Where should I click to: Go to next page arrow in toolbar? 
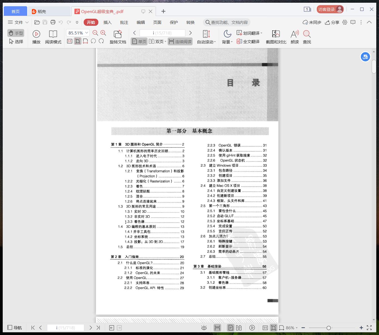click(190, 33)
